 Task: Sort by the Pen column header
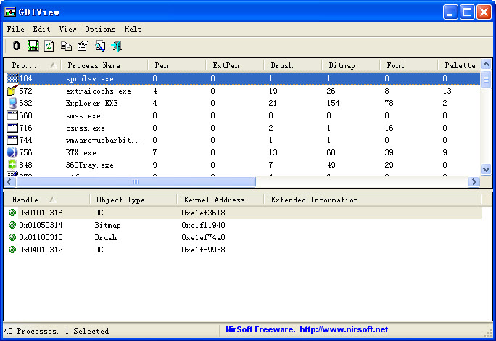click(177, 65)
